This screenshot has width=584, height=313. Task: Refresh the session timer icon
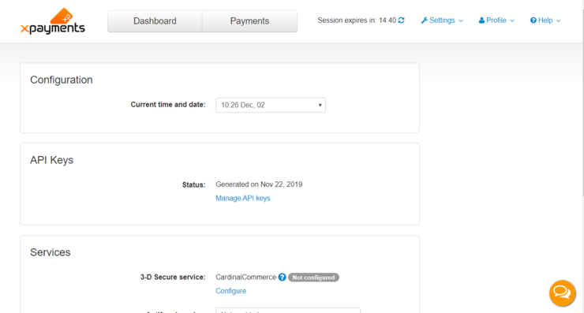coord(401,20)
